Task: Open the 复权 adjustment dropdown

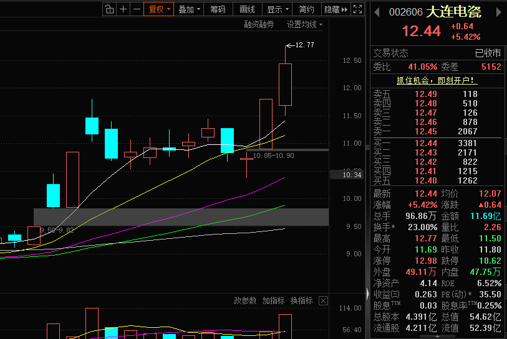Action: pyautogui.click(x=159, y=9)
